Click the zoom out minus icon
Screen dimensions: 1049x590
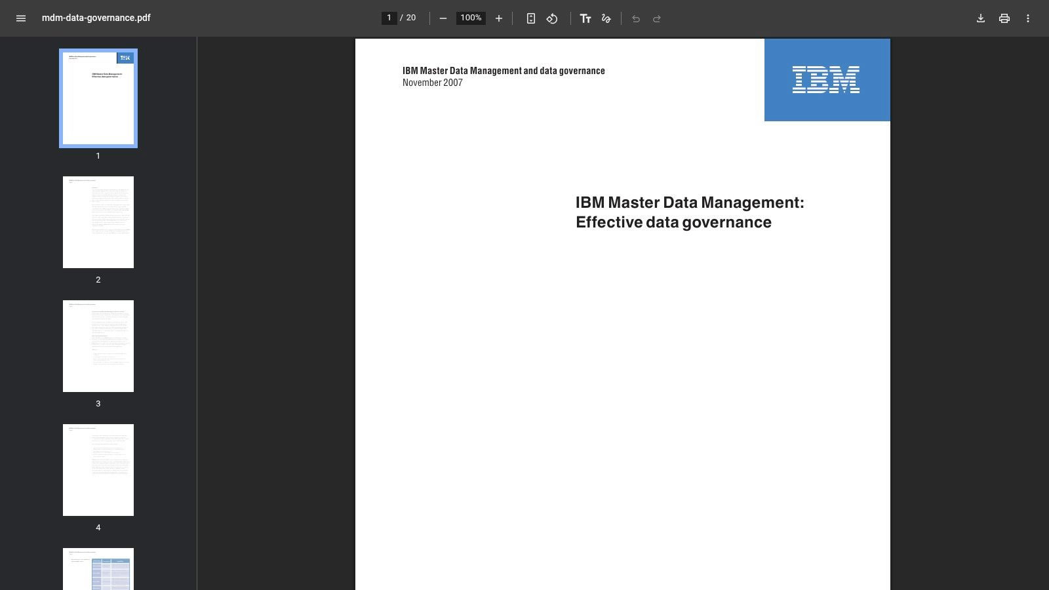click(443, 18)
